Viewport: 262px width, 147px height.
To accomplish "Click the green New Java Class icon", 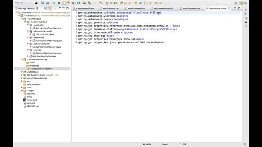I will [x=115, y=3].
